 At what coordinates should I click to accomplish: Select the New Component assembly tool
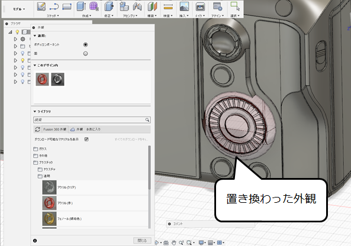[x=124, y=7]
